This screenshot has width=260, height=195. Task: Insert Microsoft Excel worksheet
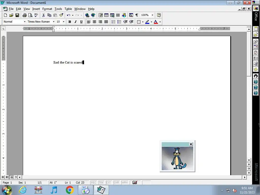(x=112, y=15)
